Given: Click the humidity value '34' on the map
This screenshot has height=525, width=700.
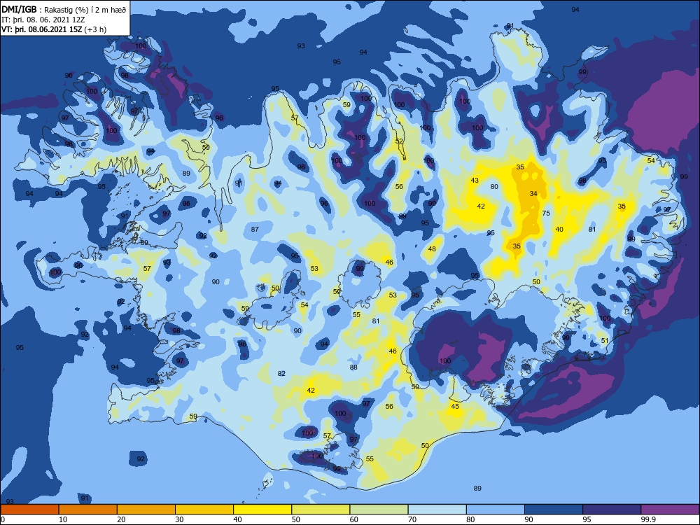Looking at the screenshot, I should (x=533, y=194).
